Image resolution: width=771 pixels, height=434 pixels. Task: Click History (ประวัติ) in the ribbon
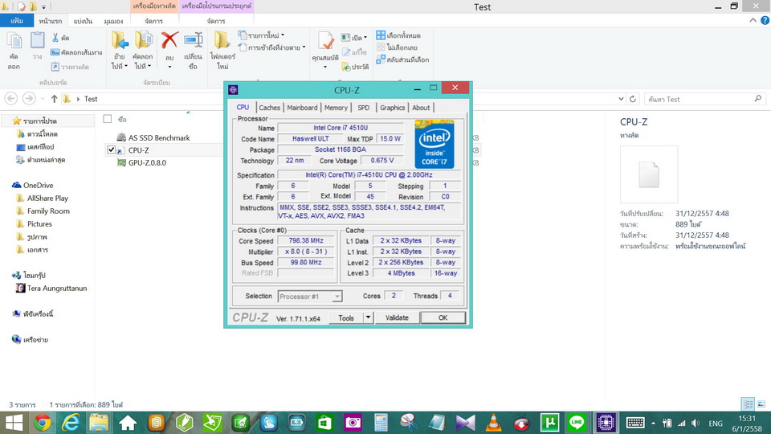tap(356, 67)
